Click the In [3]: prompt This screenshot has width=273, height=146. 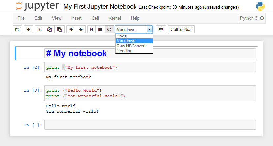[33, 90]
